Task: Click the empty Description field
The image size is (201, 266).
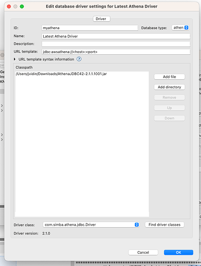Action: coord(116,44)
